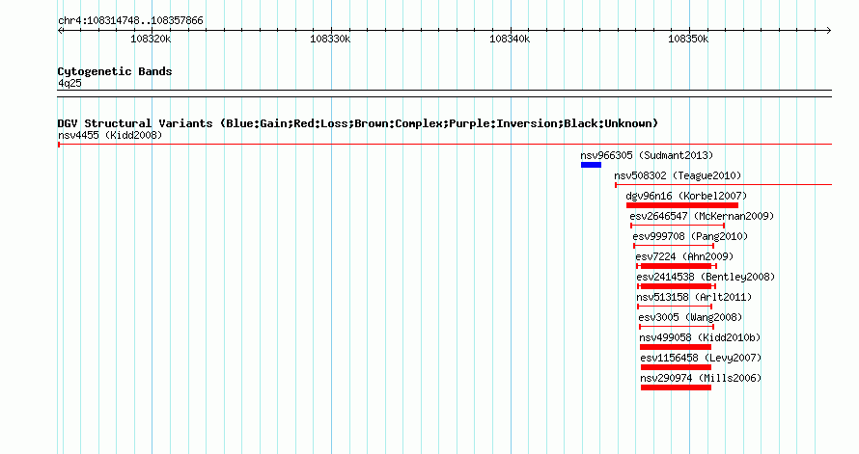Click the chr4:108314748..108357866 coordinate label
Viewport: 859px width, 454px height.
tap(130, 21)
